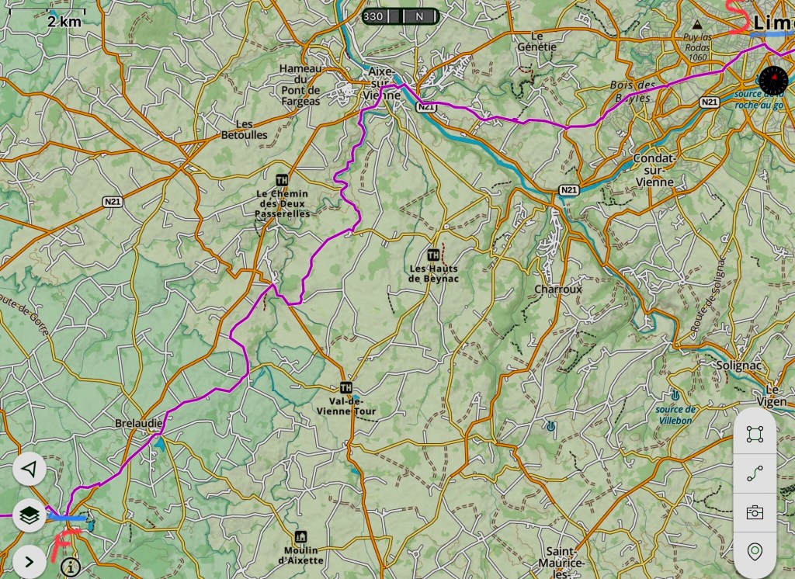
Task: Open the info circle icon
Action: click(x=71, y=567)
